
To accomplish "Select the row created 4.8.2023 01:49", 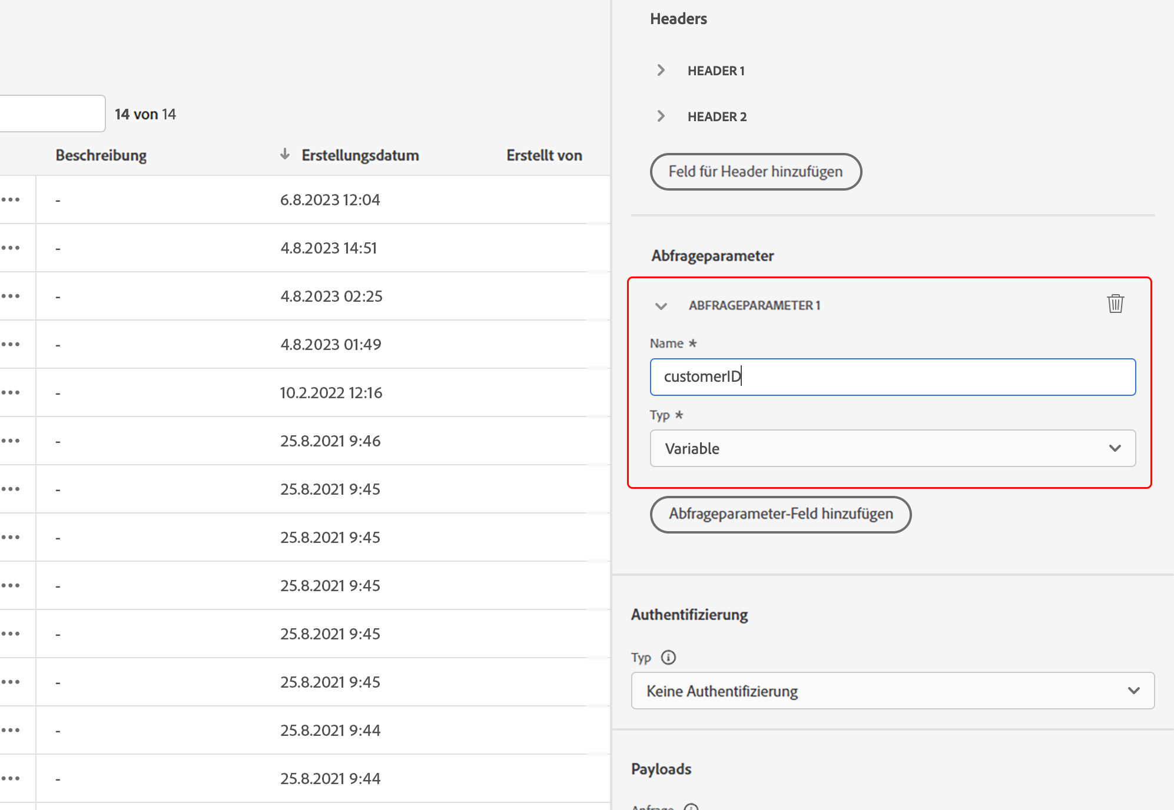I will click(x=330, y=345).
